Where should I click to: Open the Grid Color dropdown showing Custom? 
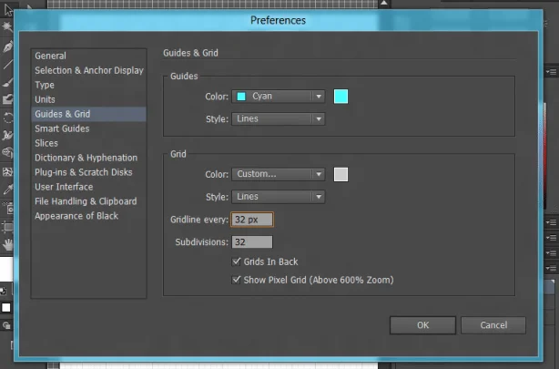[278, 174]
